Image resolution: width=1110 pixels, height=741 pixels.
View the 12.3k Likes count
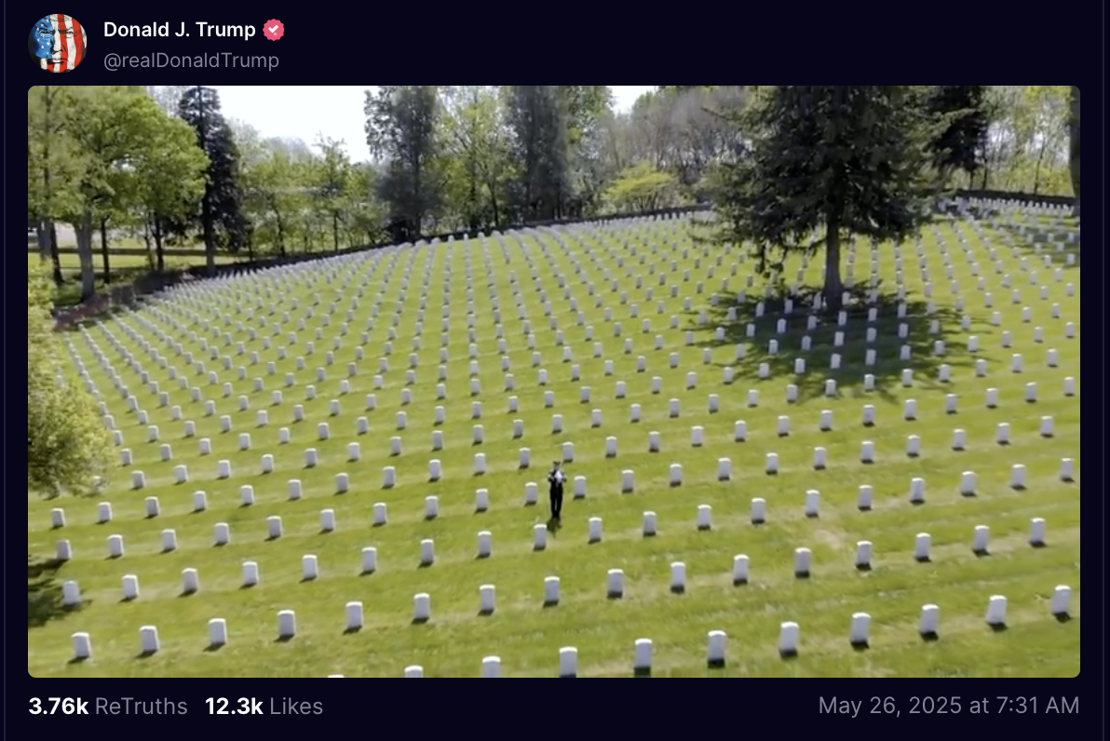[x=234, y=706]
